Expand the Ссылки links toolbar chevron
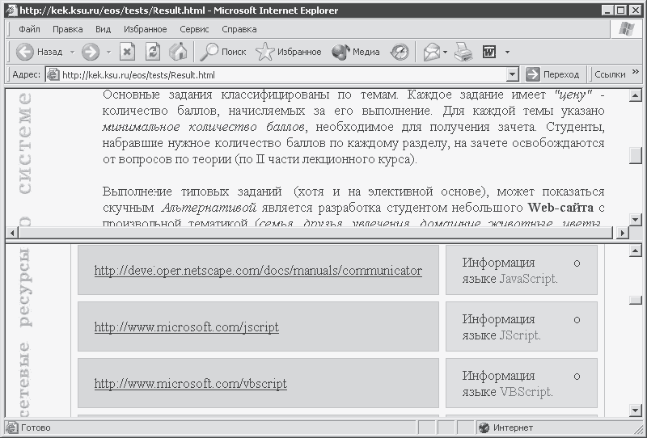 [x=636, y=72]
